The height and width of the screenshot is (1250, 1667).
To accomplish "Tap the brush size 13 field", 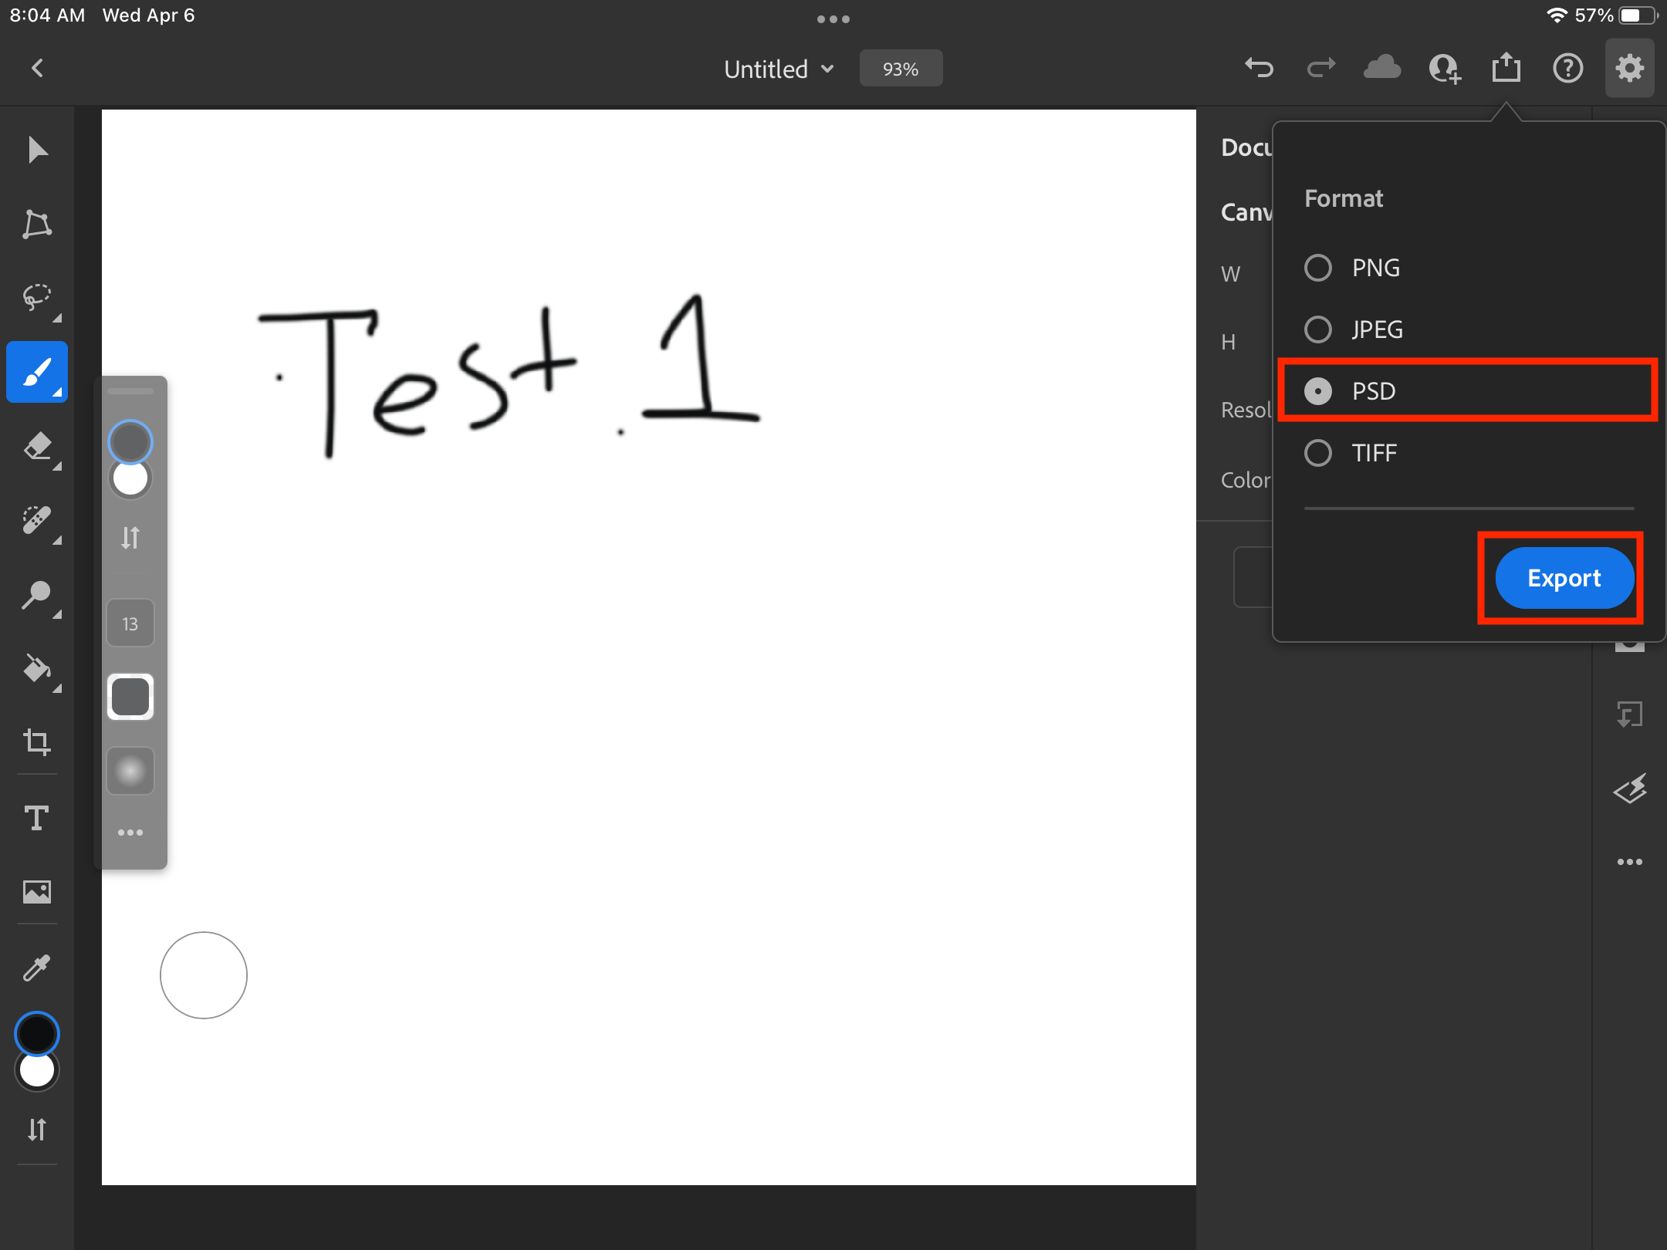I will [130, 623].
